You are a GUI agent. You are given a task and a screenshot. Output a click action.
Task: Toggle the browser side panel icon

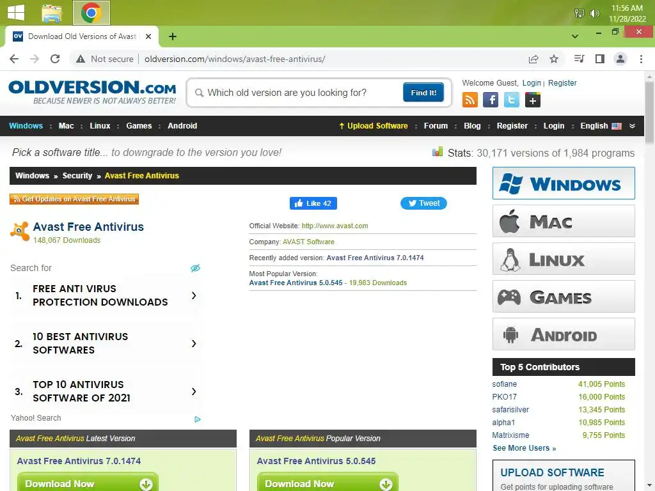pyautogui.click(x=600, y=59)
